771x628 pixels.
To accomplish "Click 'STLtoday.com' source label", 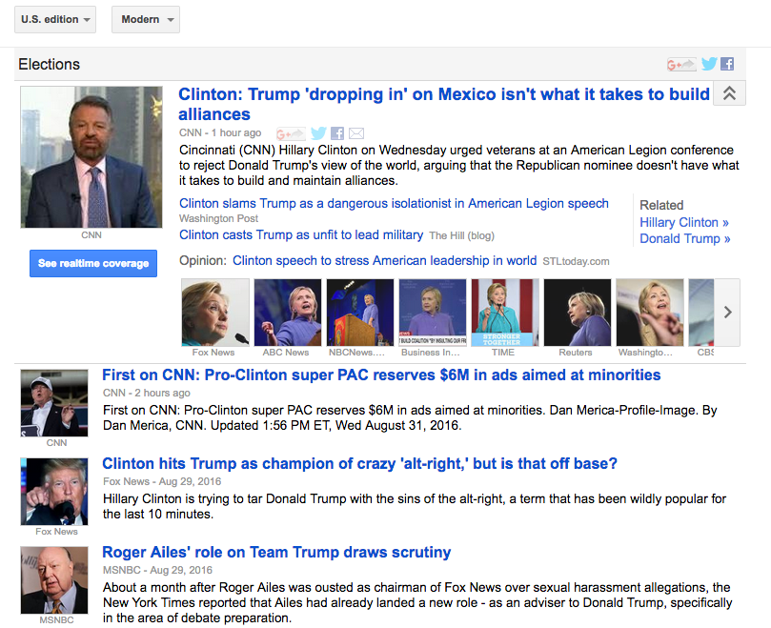I will click(x=576, y=262).
